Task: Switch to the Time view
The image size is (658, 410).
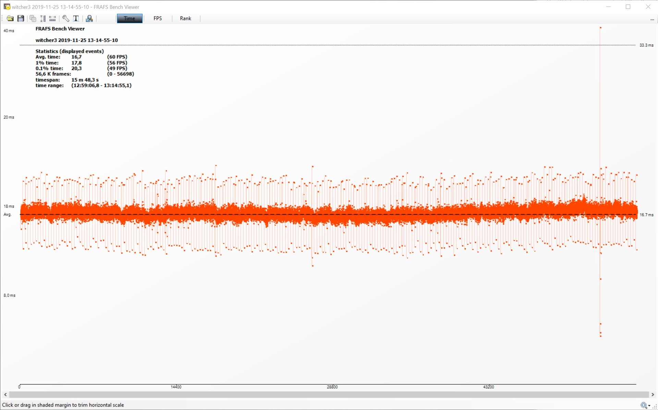Action: click(x=130, y=19)
